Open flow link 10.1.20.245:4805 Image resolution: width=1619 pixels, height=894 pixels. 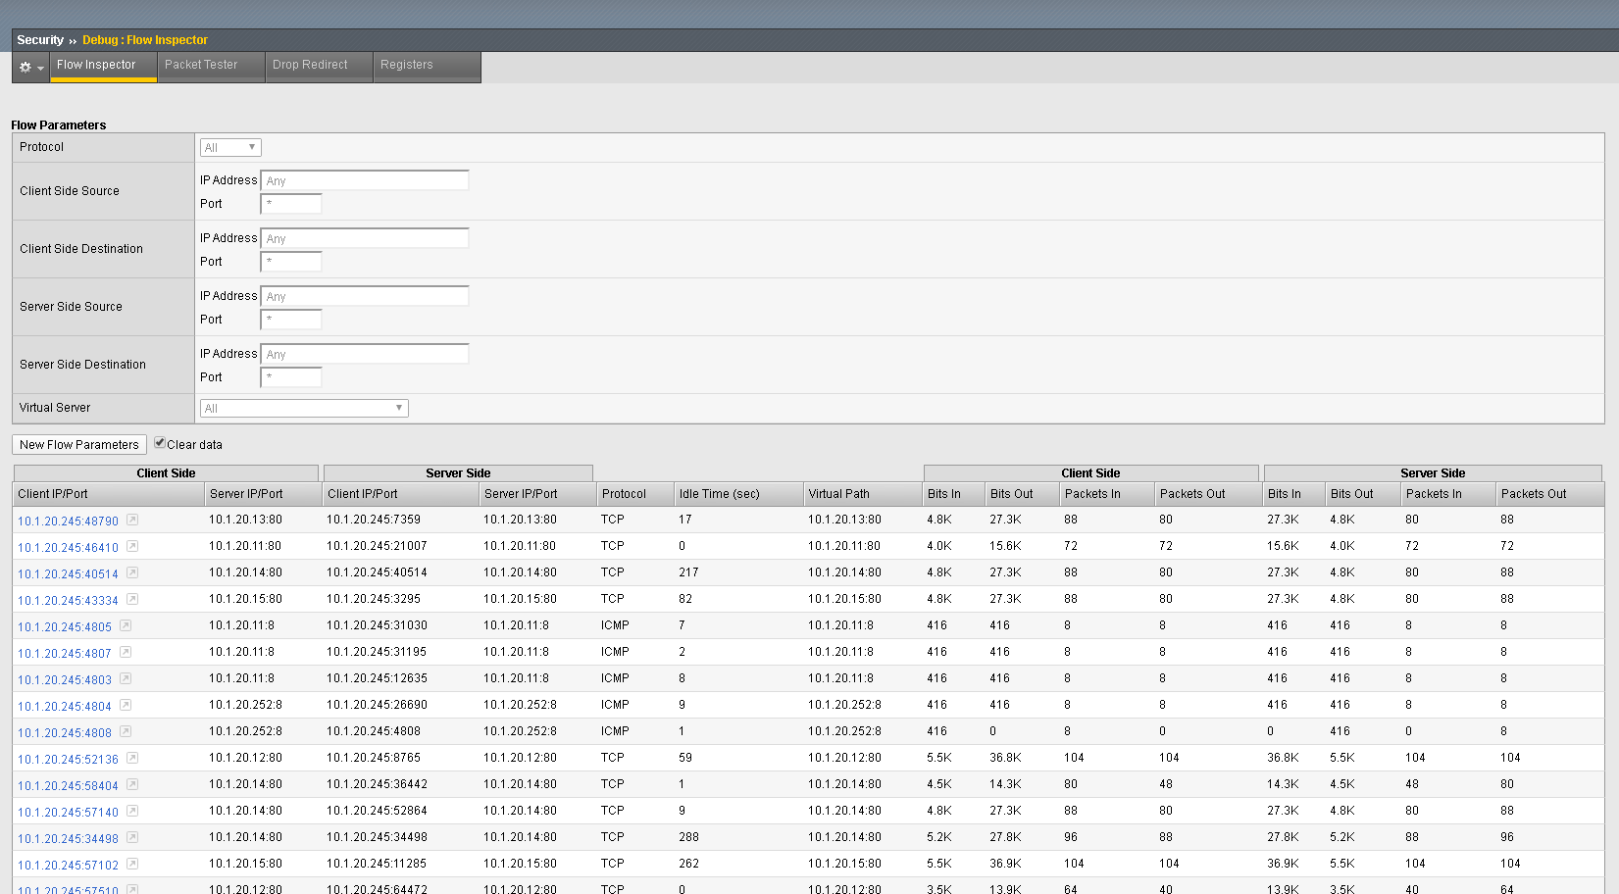65,627
